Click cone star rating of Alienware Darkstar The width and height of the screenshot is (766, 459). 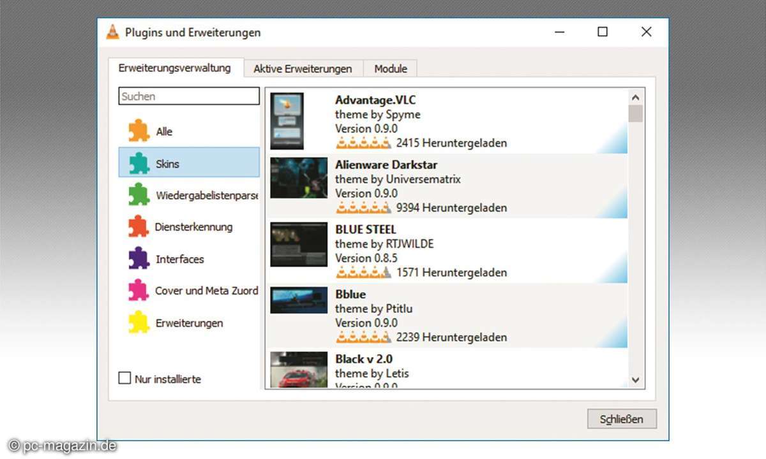(363, 207)
